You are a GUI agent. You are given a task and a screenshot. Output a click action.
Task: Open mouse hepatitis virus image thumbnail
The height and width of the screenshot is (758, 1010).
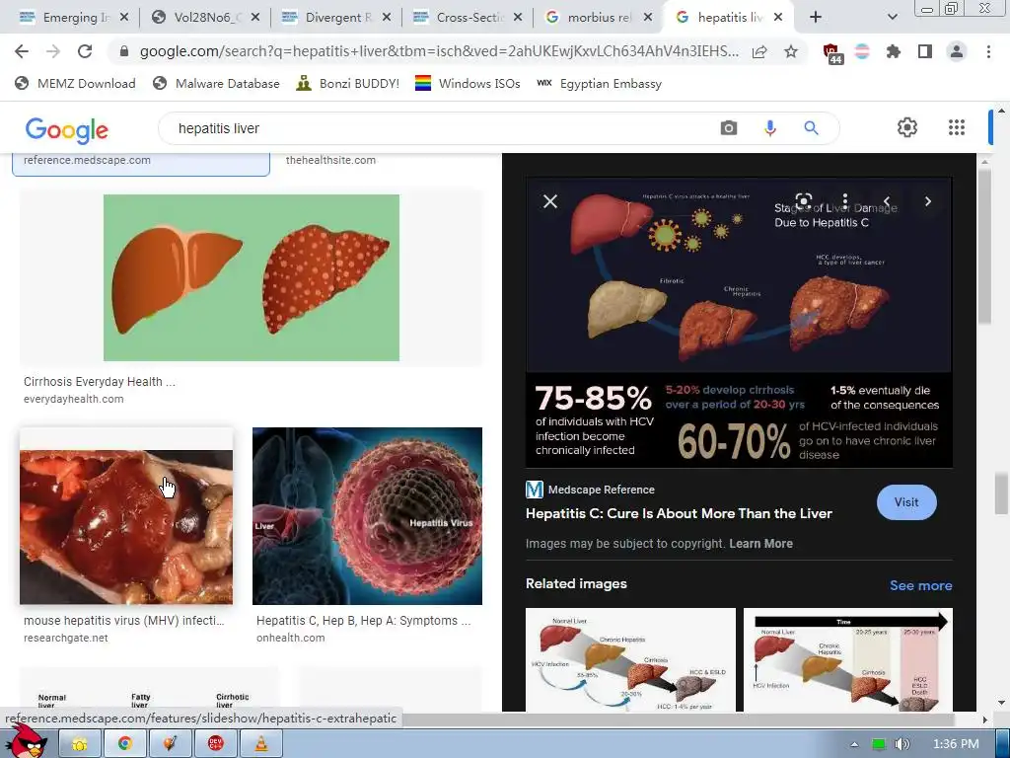tap(126, 527)
